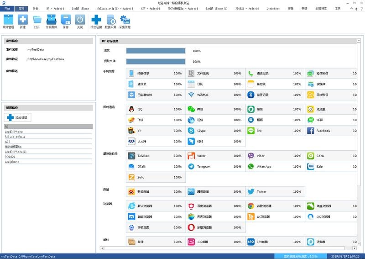Switch to the 开始 tab
The height and width of the screenshot is (259, 365).
click(7, 9)
